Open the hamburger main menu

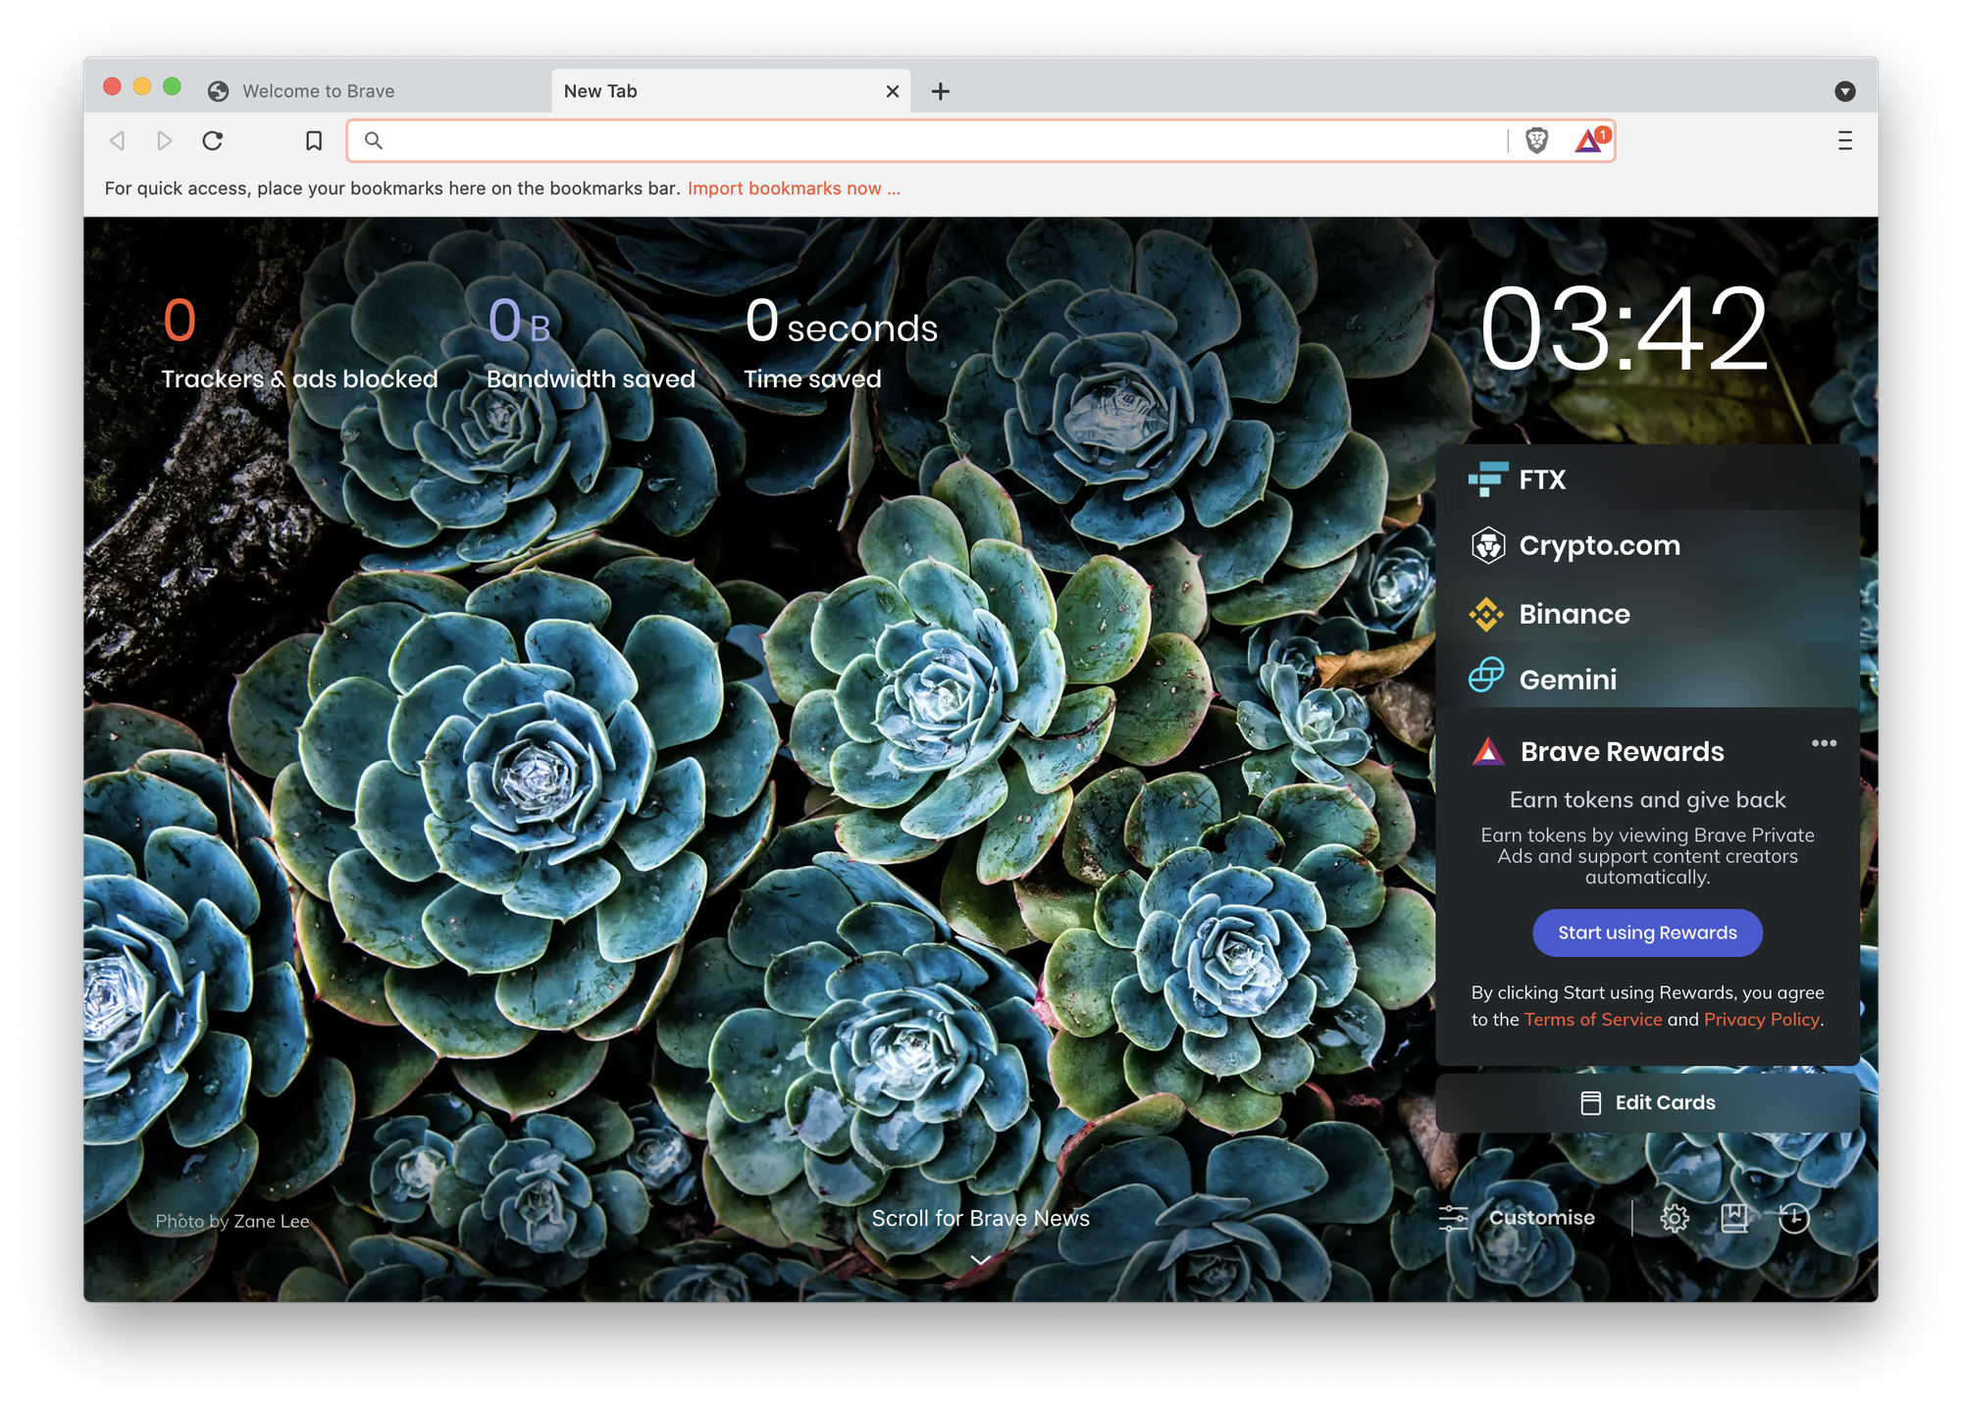[x=1844, y=141]
